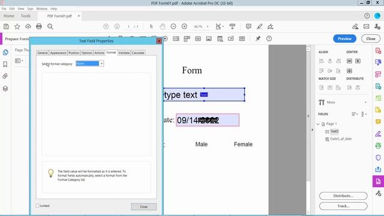The width and height of the screenshot is (384, 216).
Task: Click the center vertically icon
Action: click(358, 61)
